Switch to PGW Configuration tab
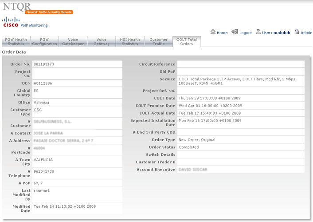 pyautogui.click(x=44, y=42)
